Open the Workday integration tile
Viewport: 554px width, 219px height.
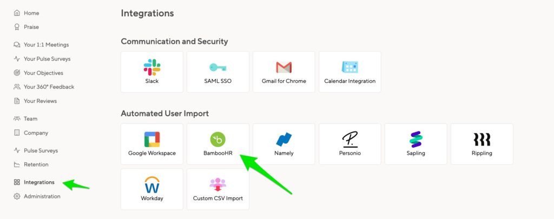click(x=152, y=189)
